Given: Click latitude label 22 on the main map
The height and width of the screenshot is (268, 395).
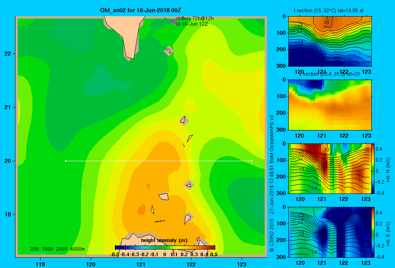Looking at the screenshot, I should [8, 54].
